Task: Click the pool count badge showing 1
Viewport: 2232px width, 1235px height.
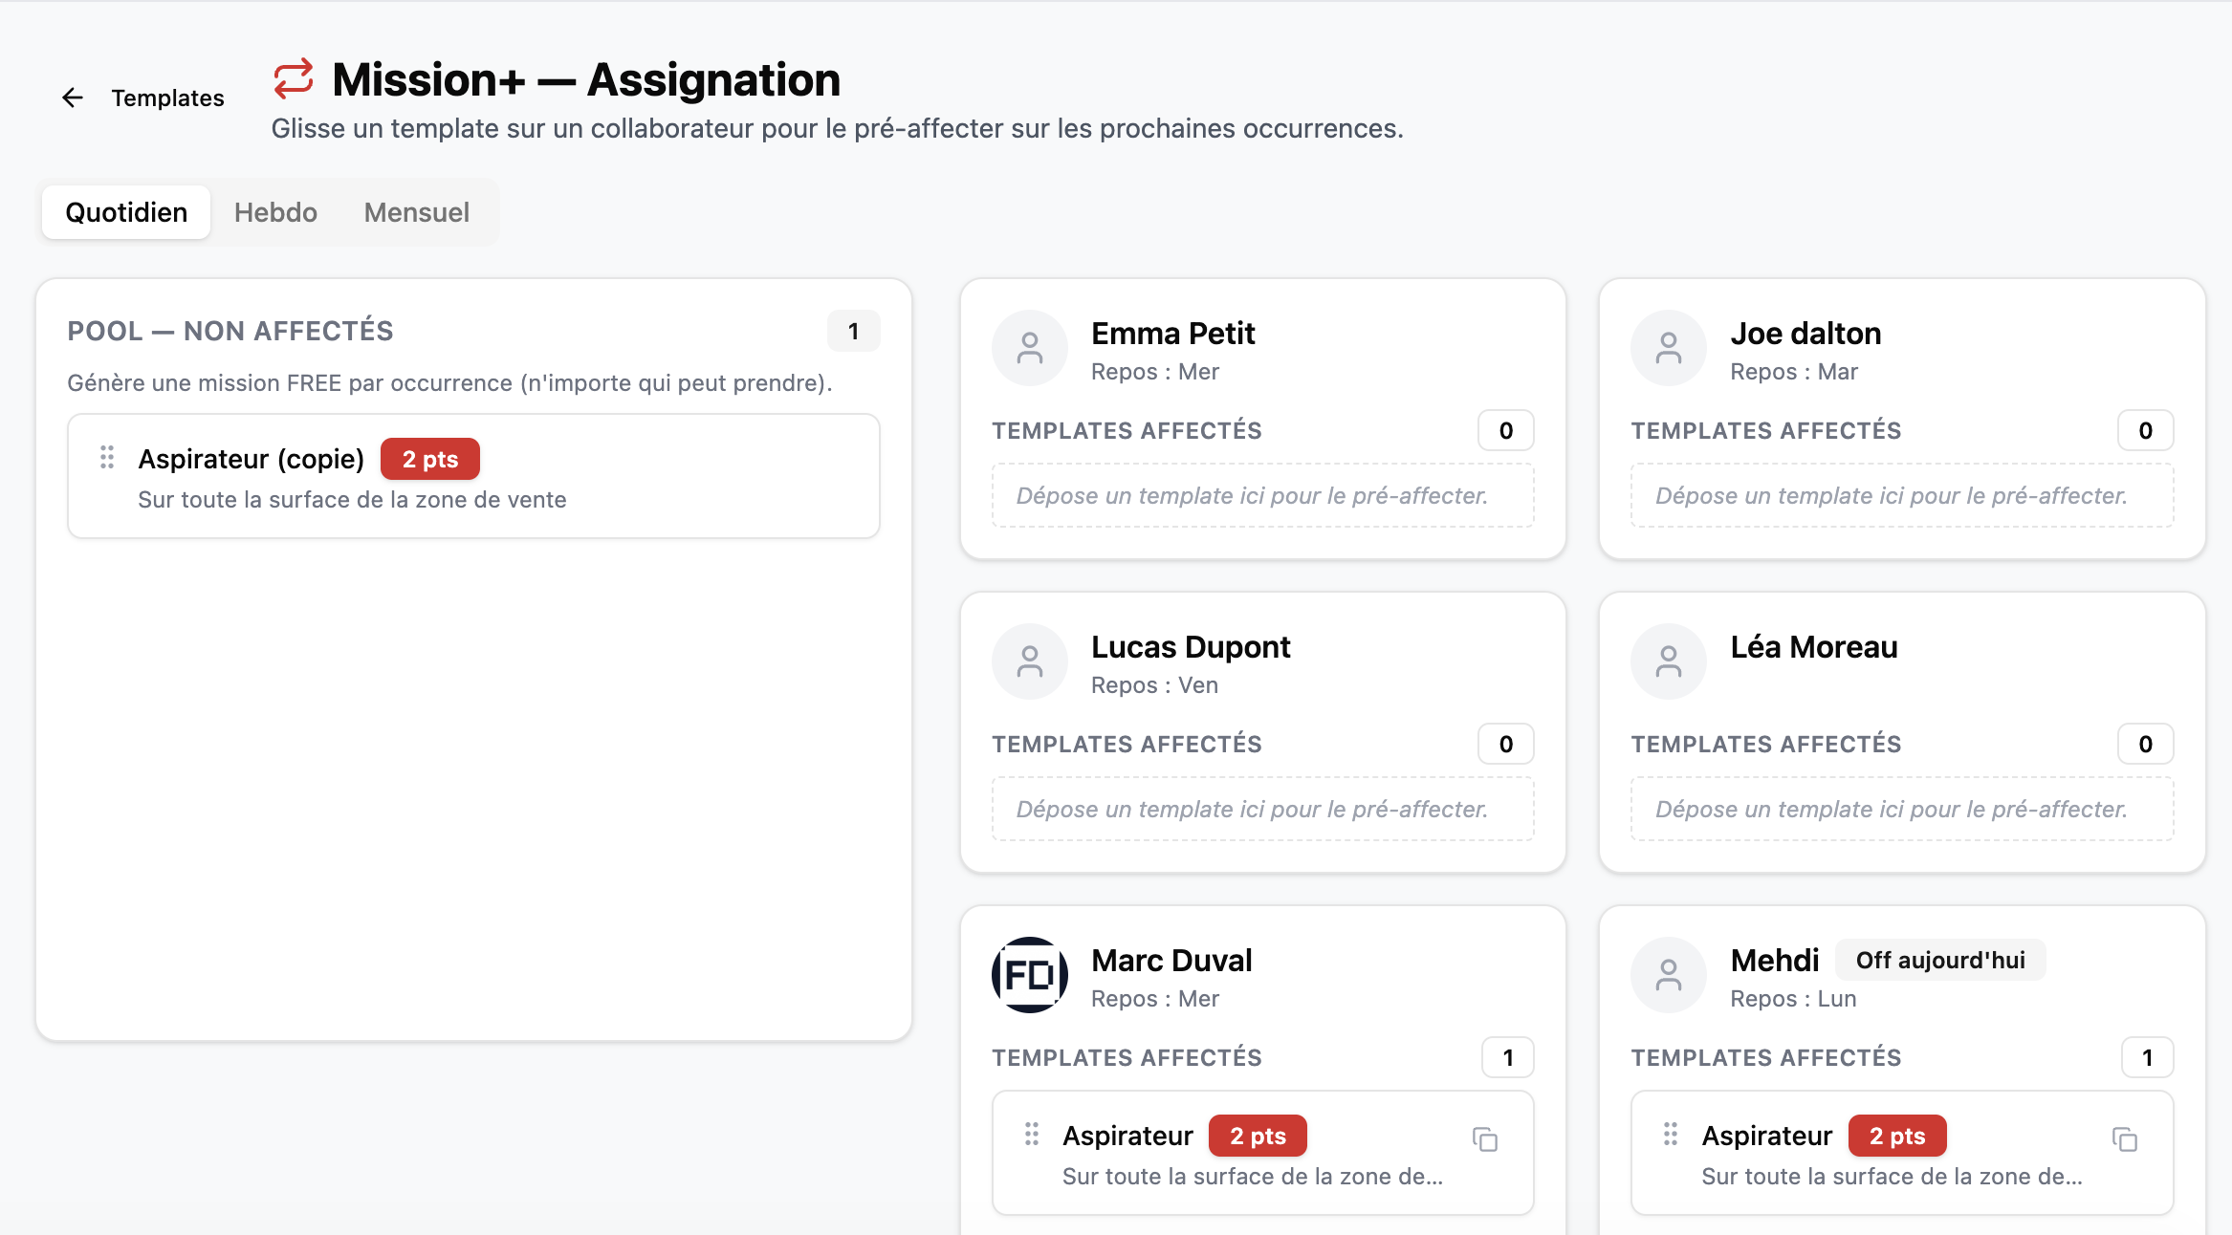Action: (x=853, y=332)
